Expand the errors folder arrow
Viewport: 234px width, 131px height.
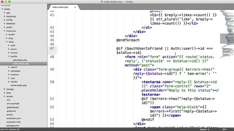(9, 49)
